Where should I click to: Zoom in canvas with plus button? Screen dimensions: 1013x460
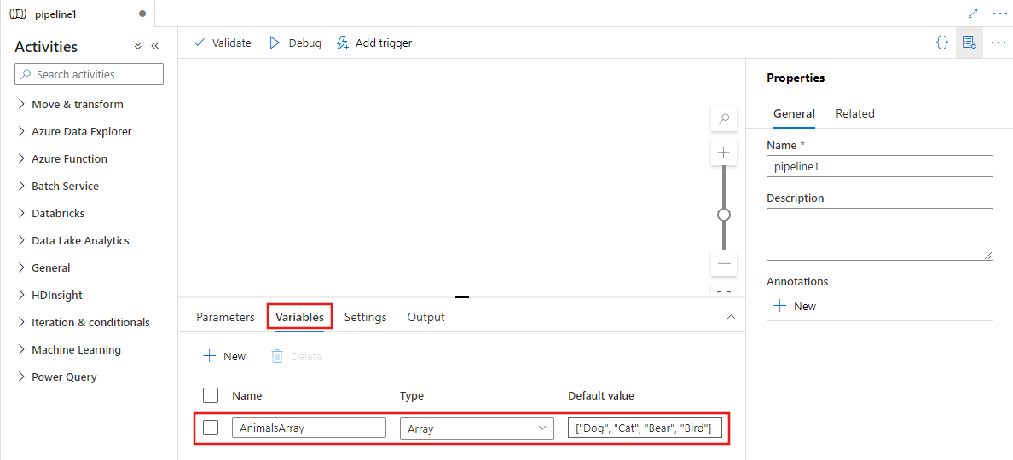724,152
